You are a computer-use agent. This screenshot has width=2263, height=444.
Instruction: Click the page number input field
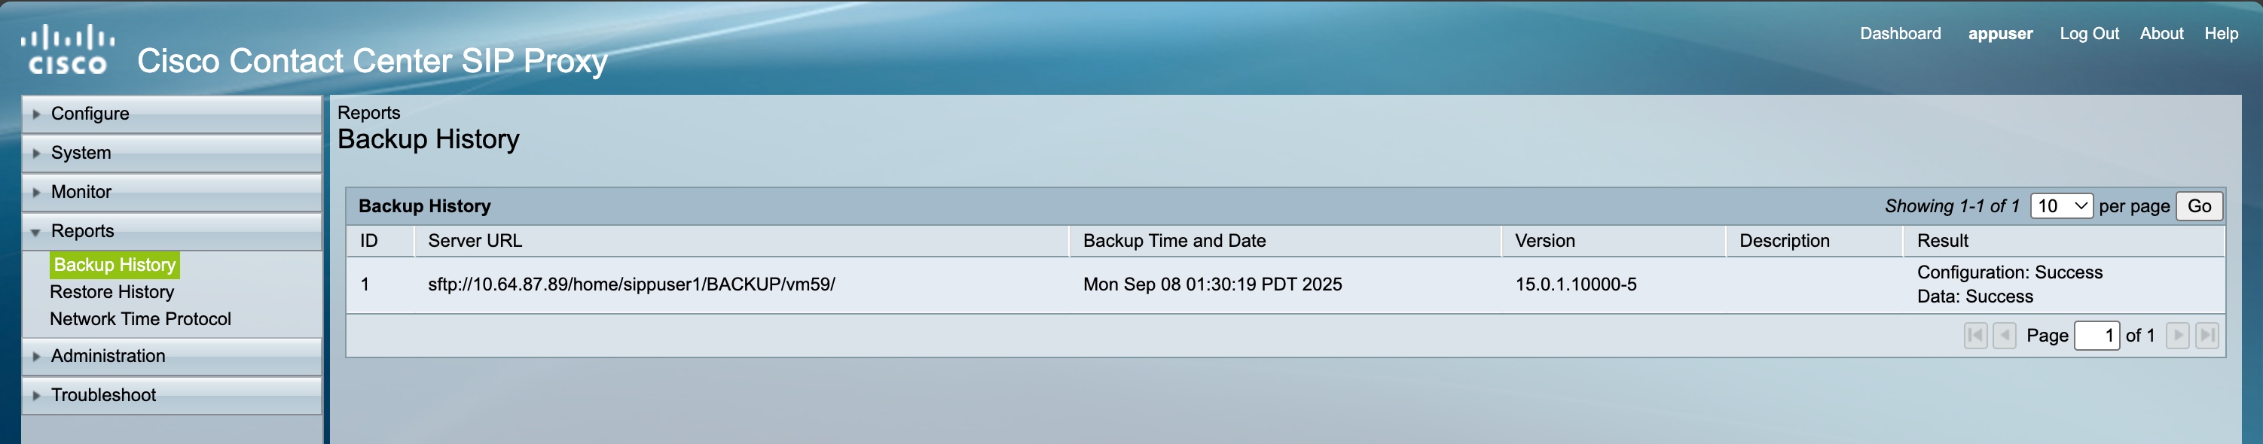click(x=2096, y=335)
